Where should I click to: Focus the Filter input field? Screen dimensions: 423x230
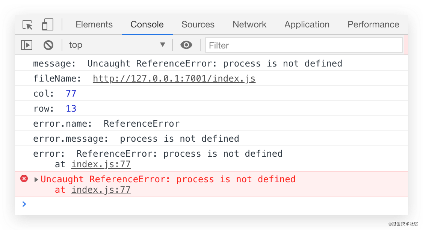(x=304, y=45)
